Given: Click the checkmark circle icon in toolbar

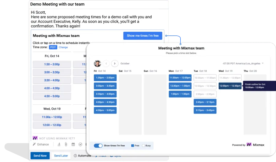Looking at the screenshot, I should [80, 144].
